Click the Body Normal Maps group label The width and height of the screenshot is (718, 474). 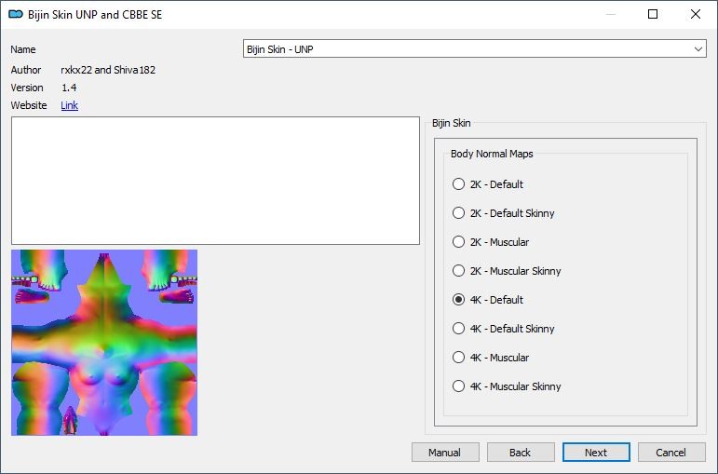pos(492,154)
